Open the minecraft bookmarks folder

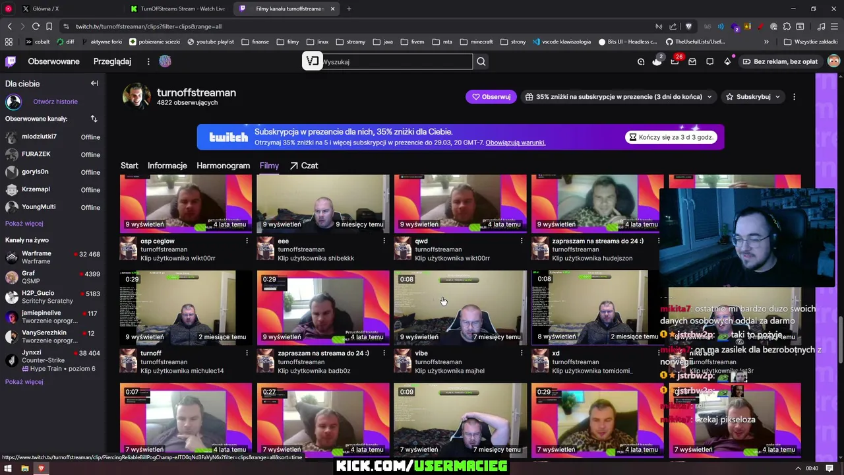(x=476, y=42)
